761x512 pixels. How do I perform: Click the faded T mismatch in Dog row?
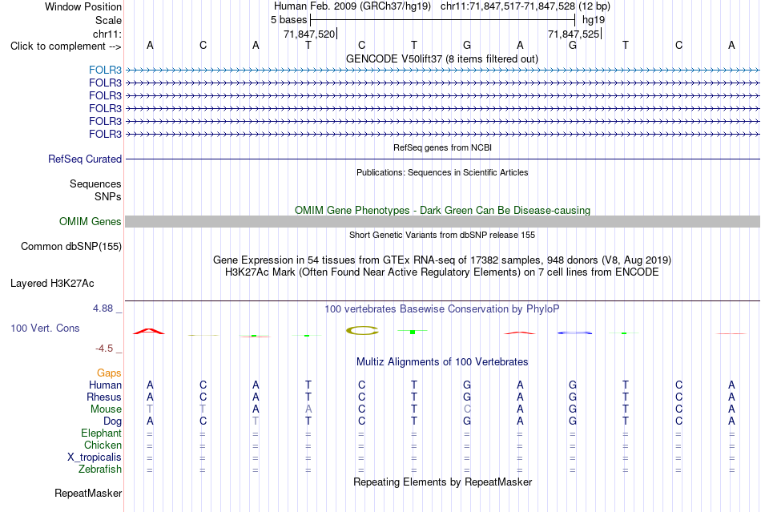256,421
